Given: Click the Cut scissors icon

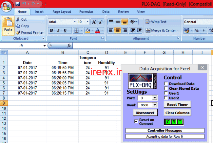Looking at the screenshot, I should [x=18, y=19].
